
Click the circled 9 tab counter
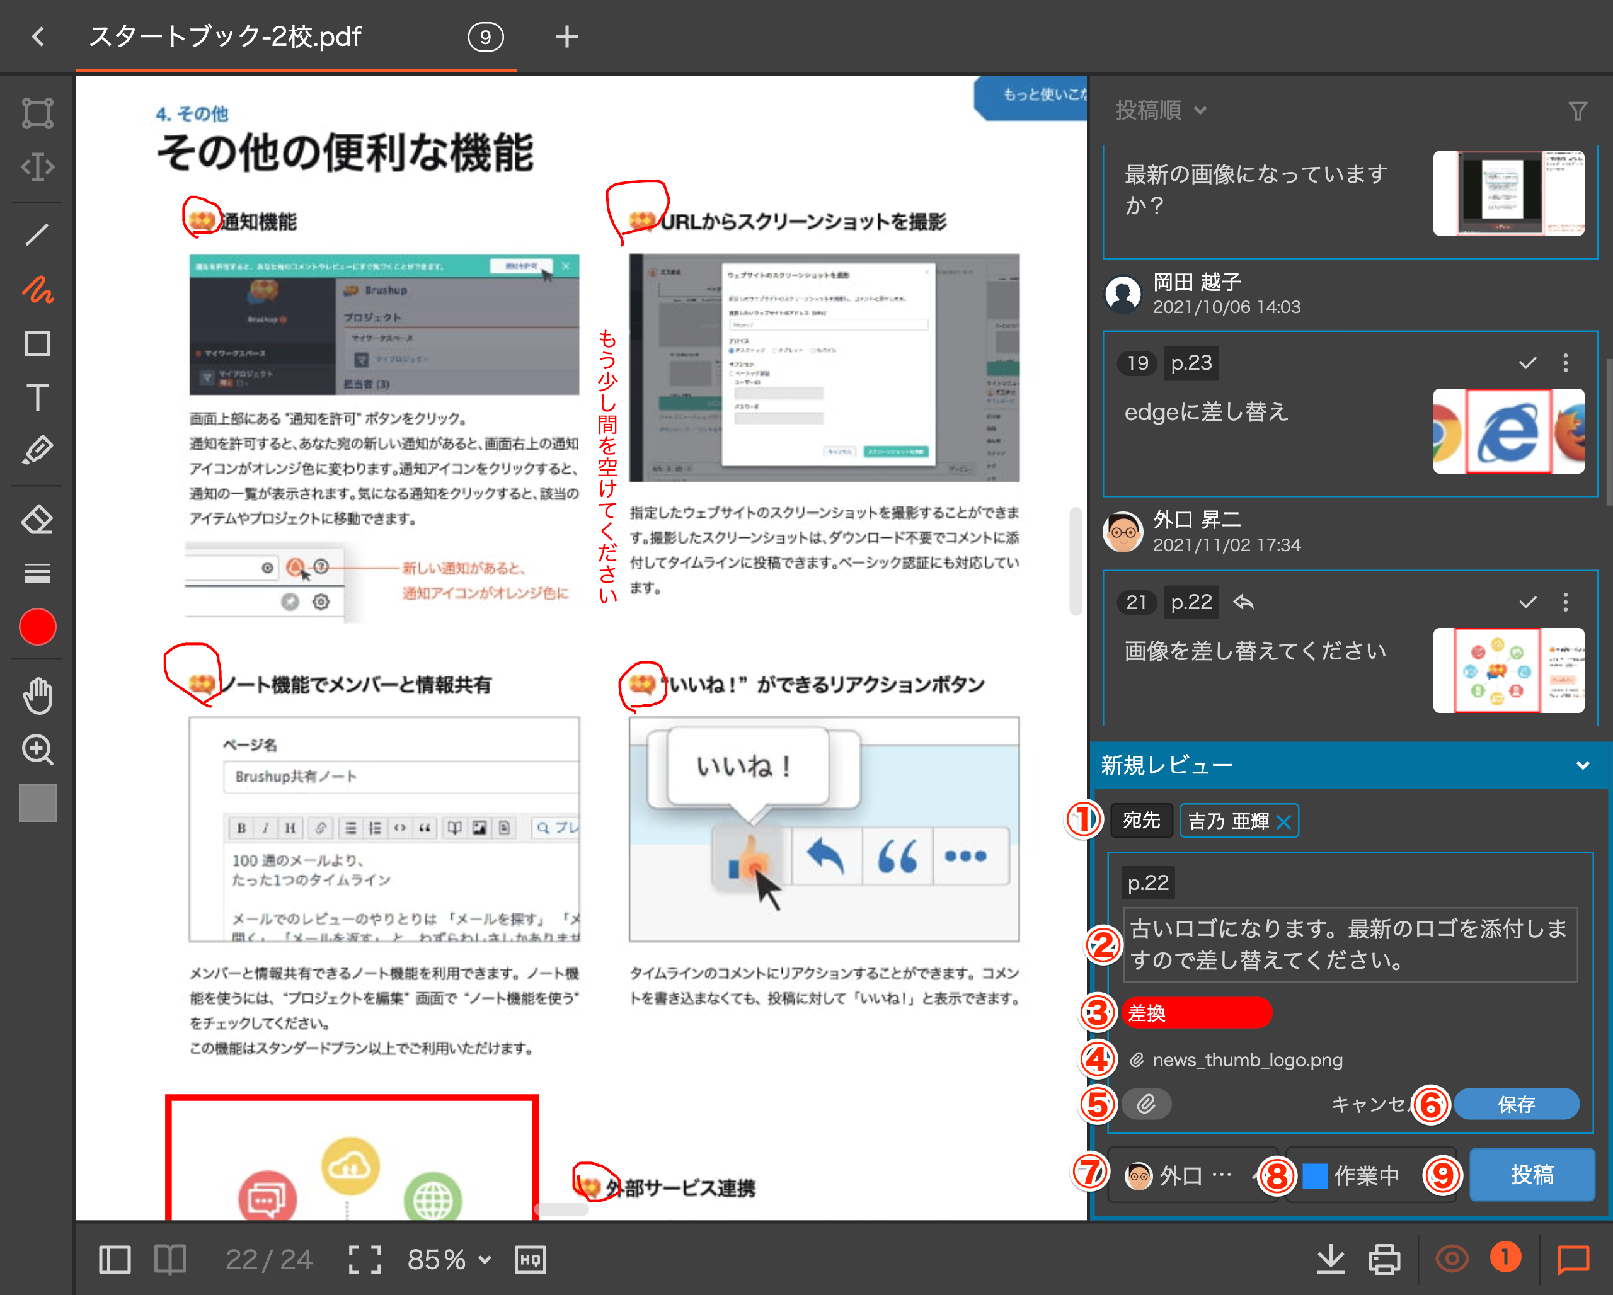[486, 37]
